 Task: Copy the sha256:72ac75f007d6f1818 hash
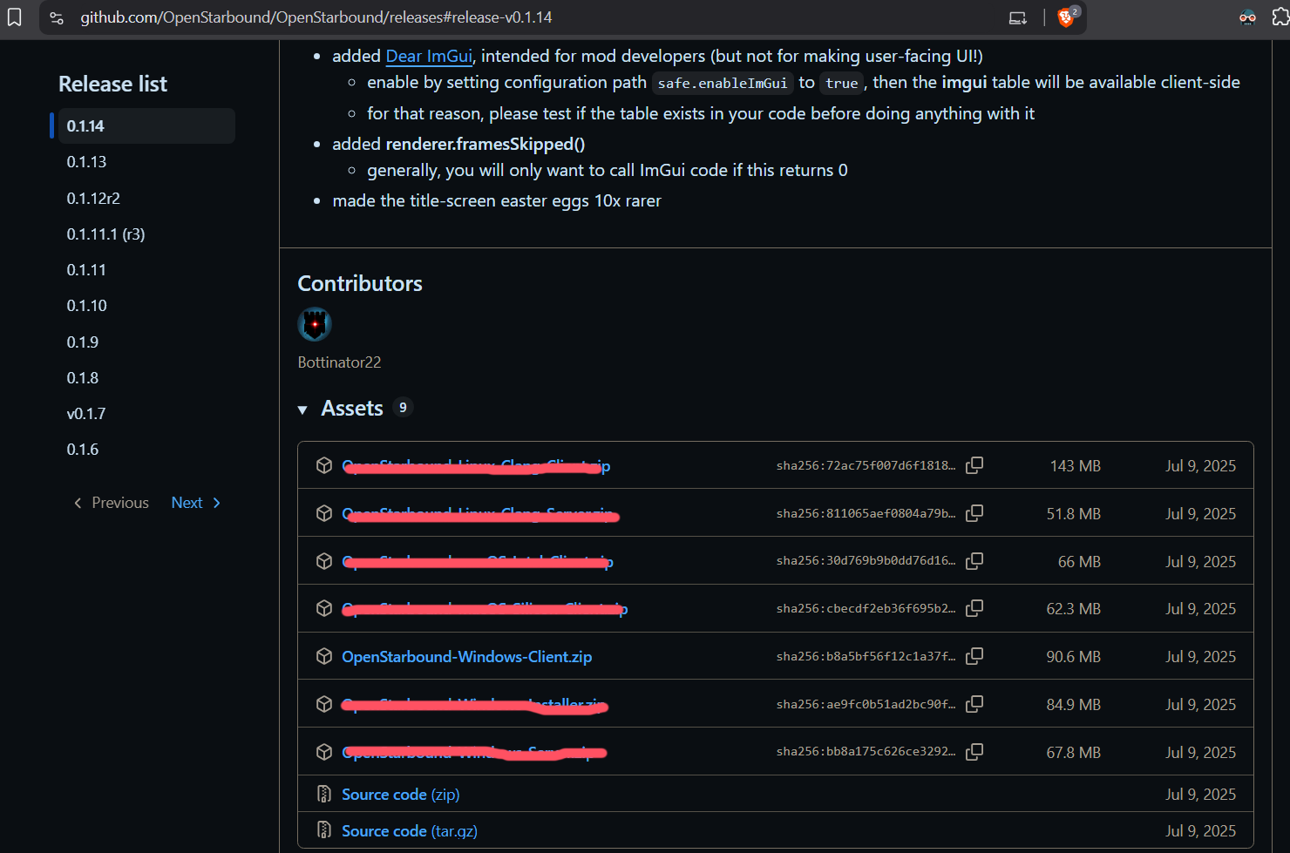(x=974, y=465)
